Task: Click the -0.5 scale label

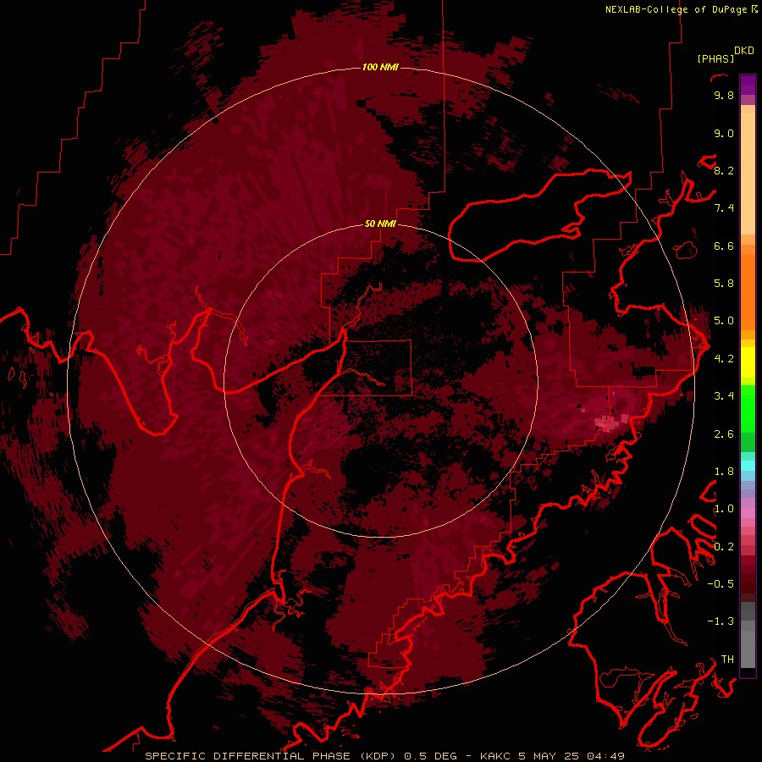Action: 721,584
